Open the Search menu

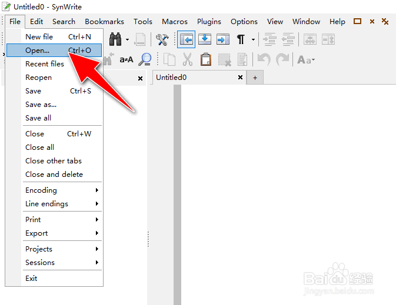click(x=64, y=22)
